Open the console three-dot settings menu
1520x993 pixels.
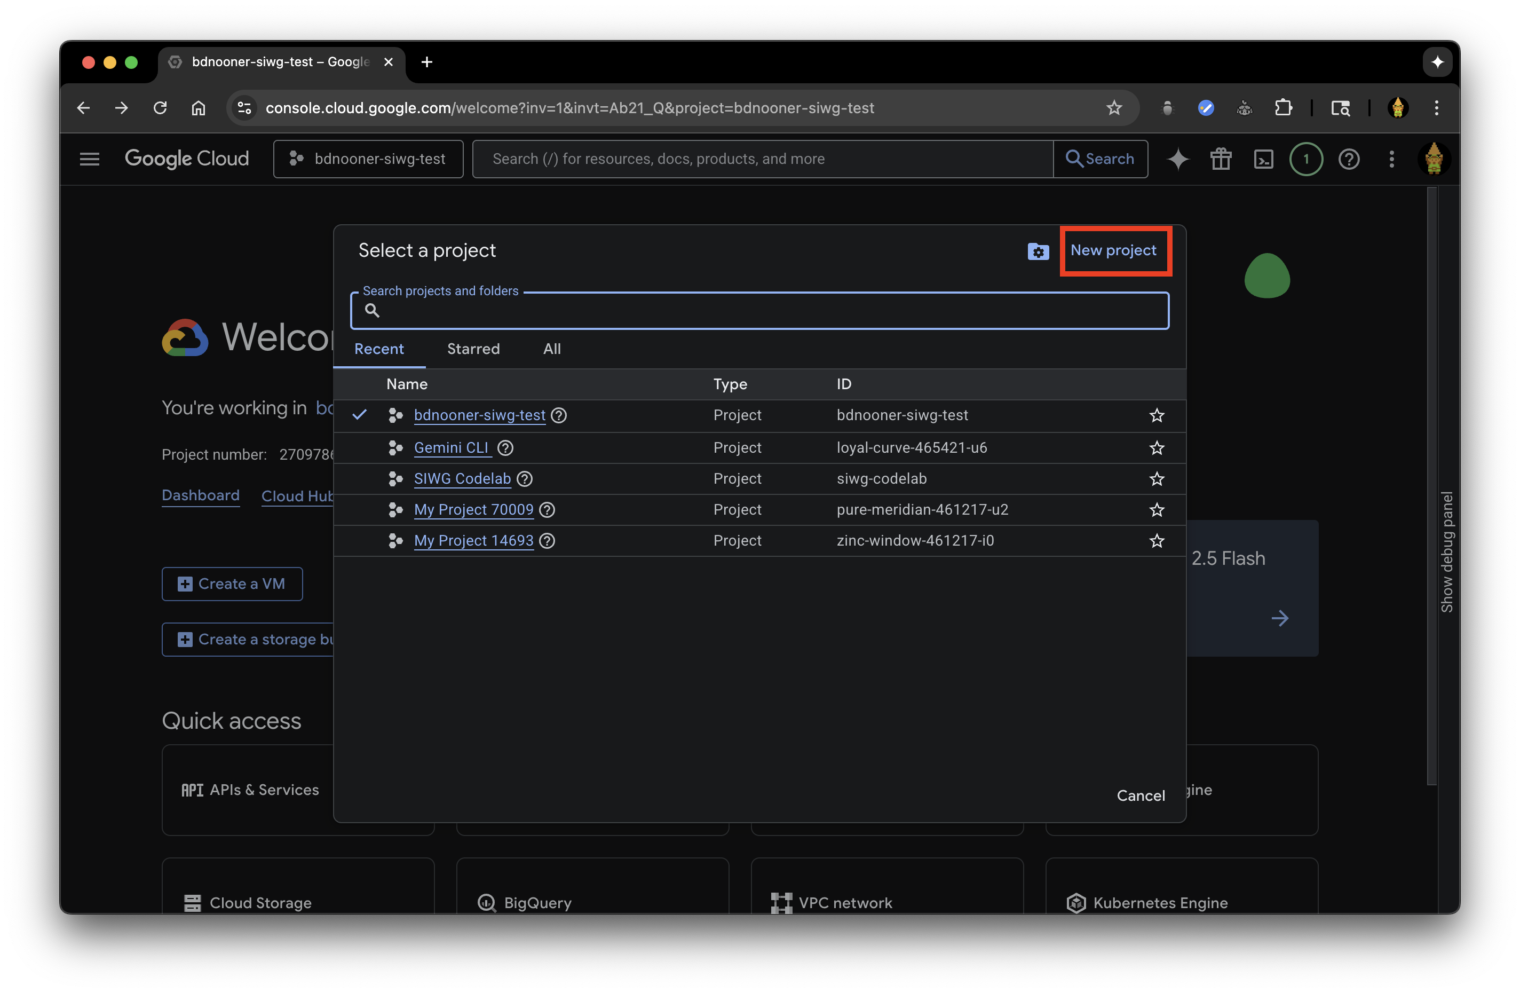pos(1391,159)
